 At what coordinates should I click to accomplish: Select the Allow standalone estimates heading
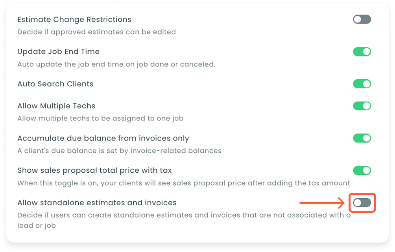96,203
